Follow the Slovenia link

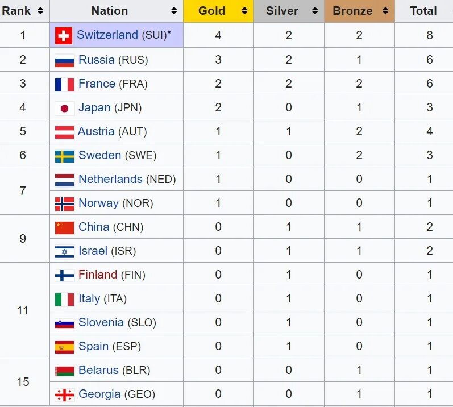point(101,322)
